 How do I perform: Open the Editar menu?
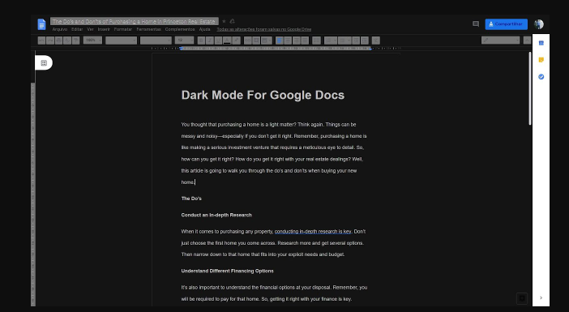click(x=77, y=29)
